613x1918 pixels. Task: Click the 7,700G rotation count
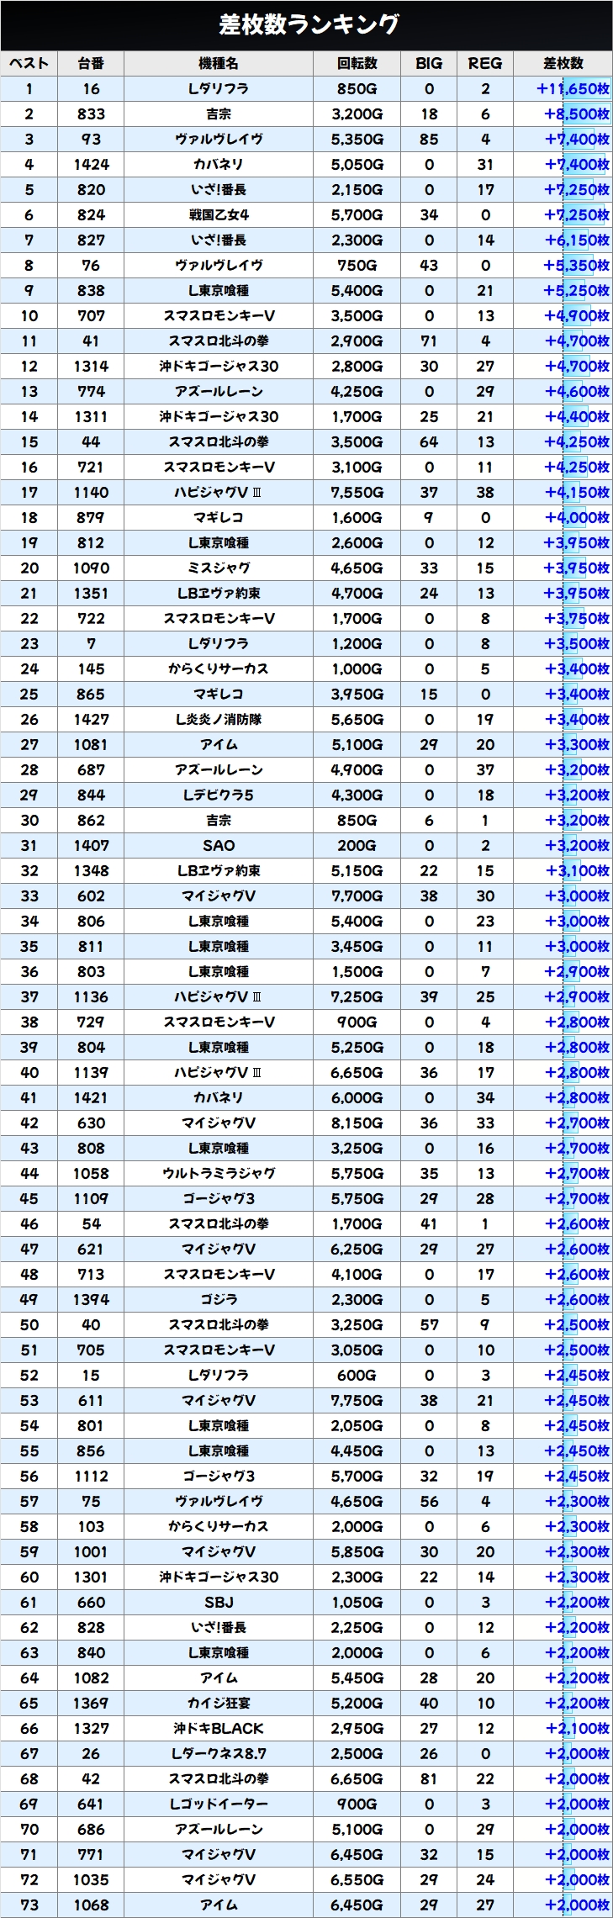357,896
